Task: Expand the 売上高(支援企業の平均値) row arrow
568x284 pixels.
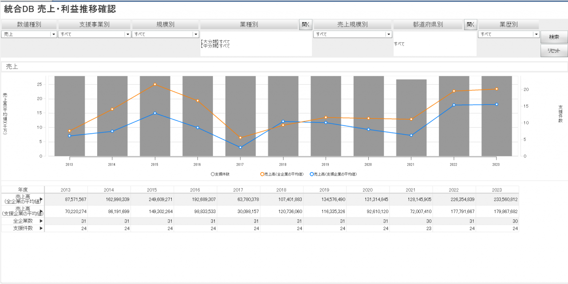Action: click(42, 211)
